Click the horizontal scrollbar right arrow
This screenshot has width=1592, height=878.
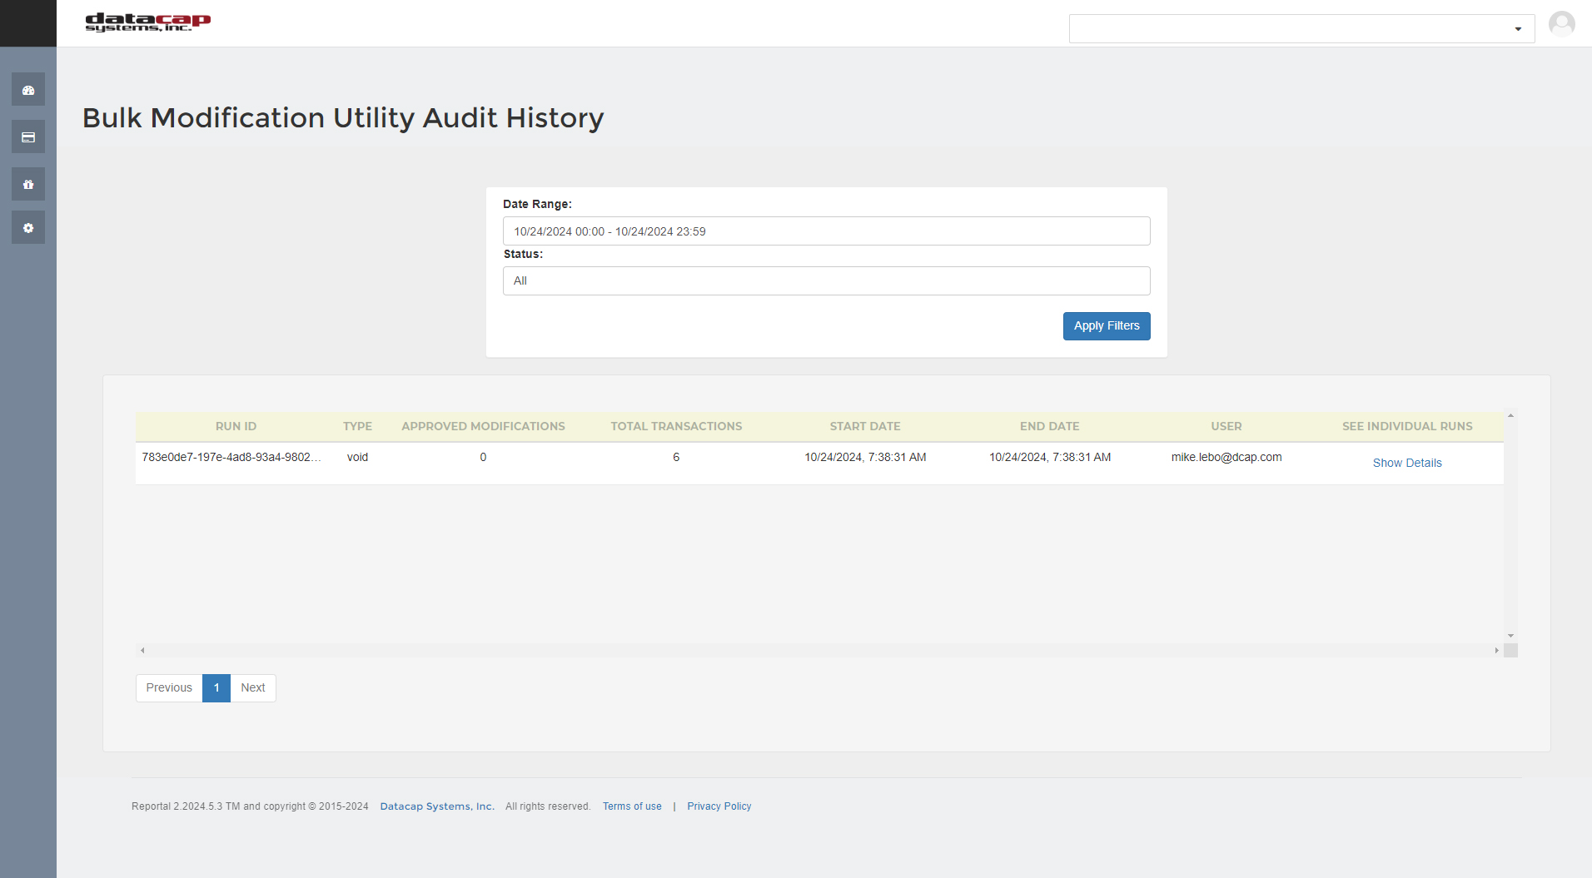click(1496, 651)
